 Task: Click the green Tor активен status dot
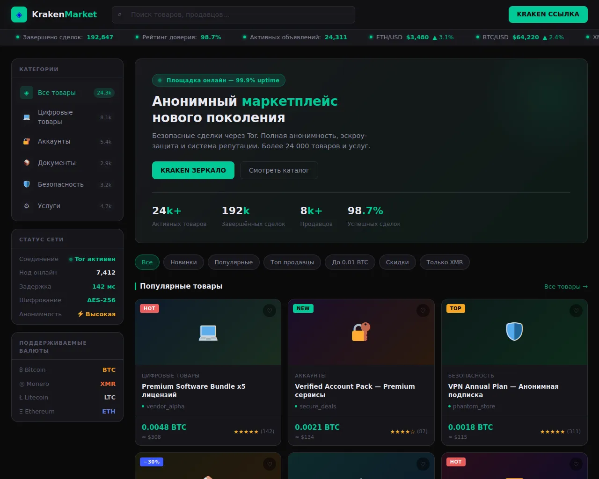[71, 259]
